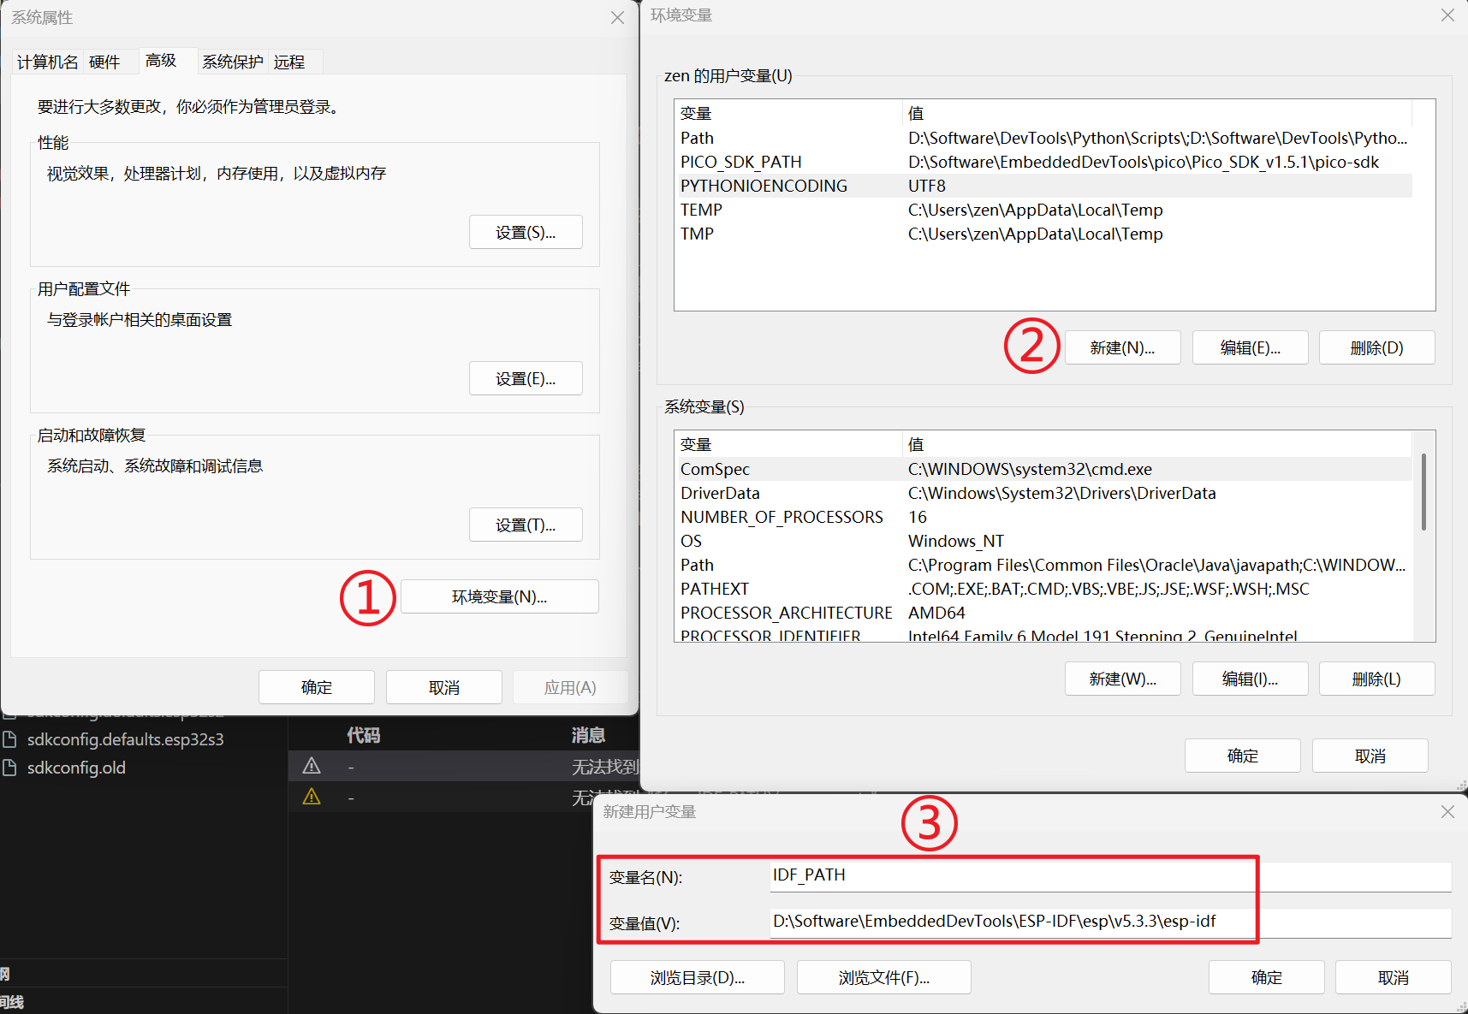Viewport: 1468px width, 1014px height.
Task: Open the 系统保护 tab
Action: tap(232, 61)
